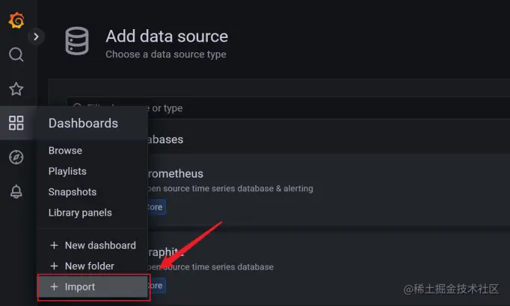Open Playlists from the Dashboards menu
This screenshot has width=510, height=306.
67,172
